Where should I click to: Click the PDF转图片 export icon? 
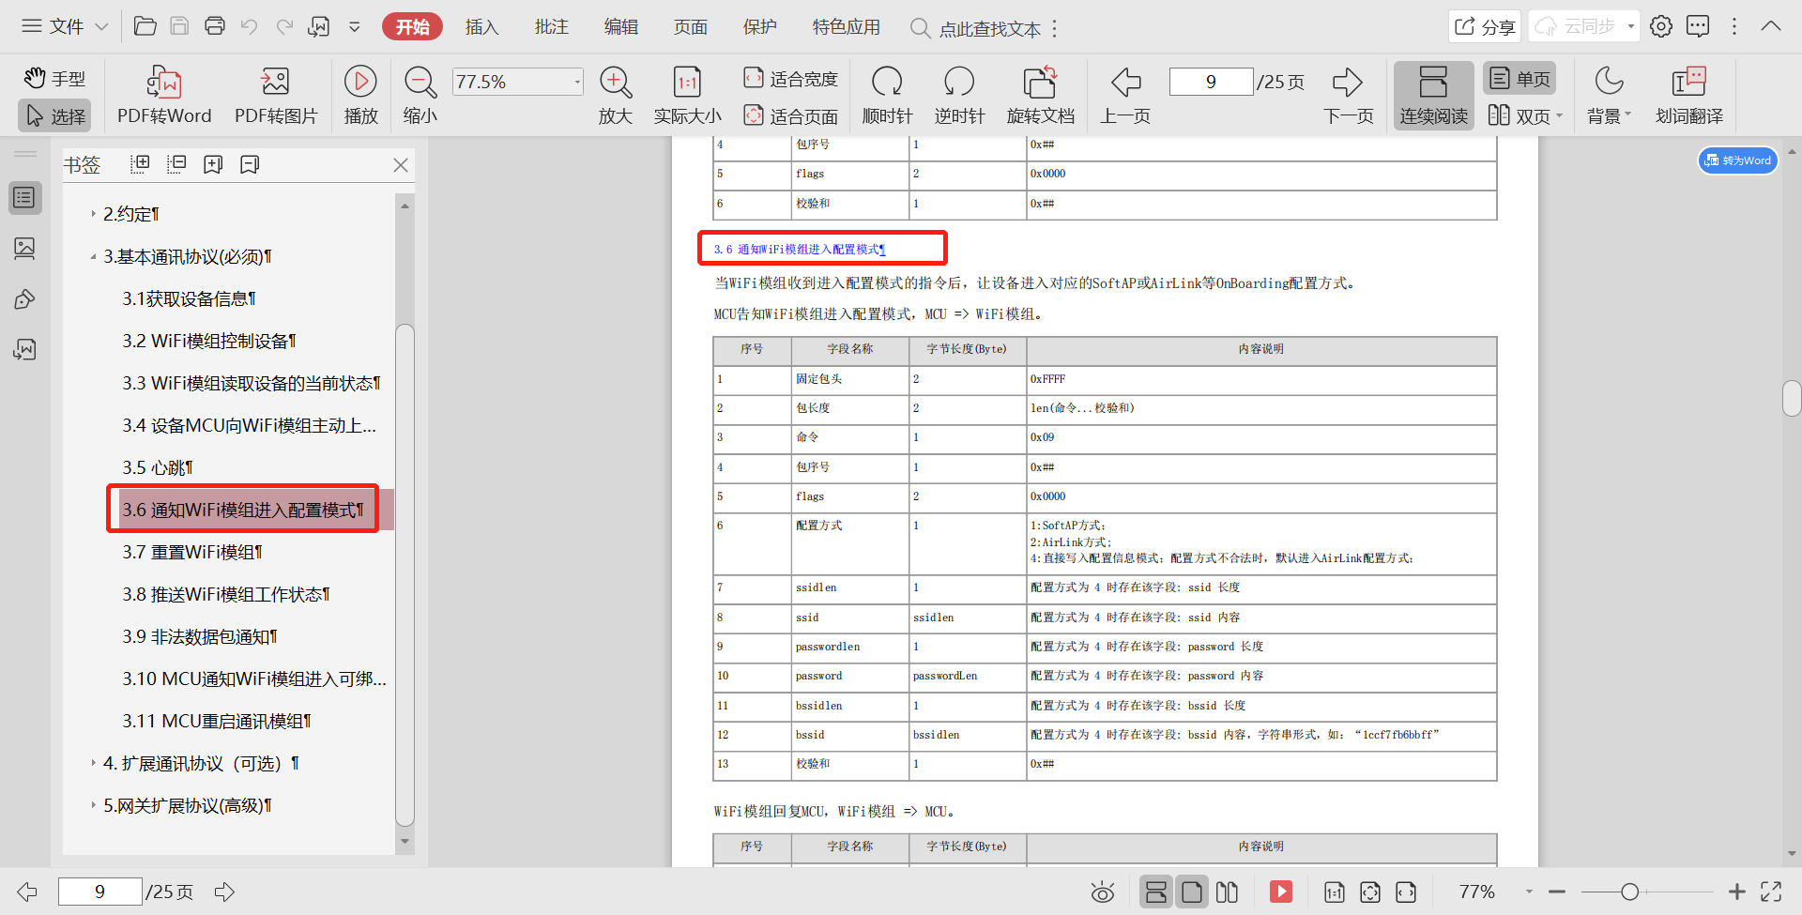coord(275,84)
